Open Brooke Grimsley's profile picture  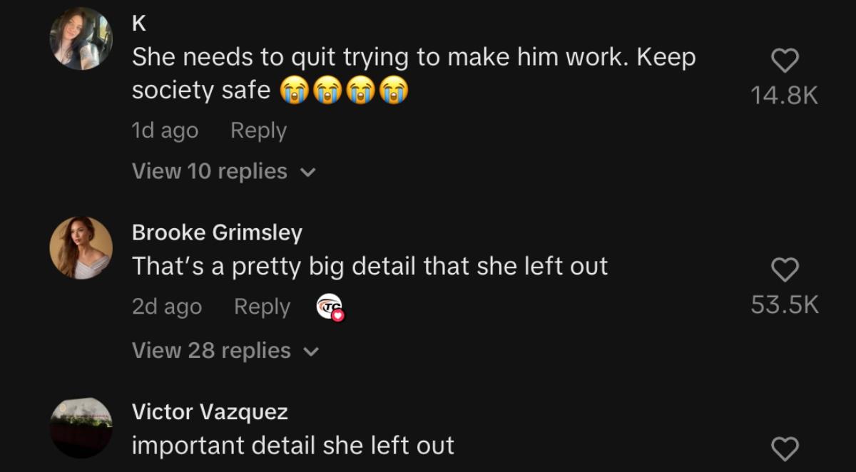click(81, 247)
